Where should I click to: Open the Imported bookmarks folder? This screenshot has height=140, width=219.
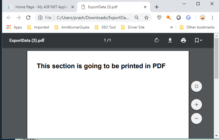(38, 27)
